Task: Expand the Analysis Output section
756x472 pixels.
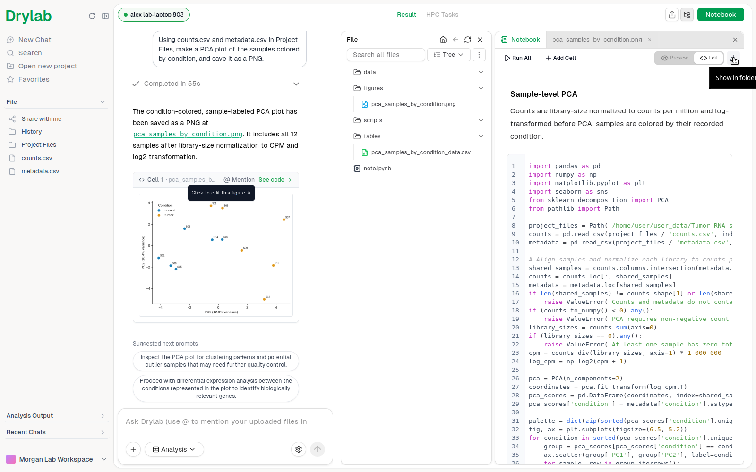Action: 56,416
